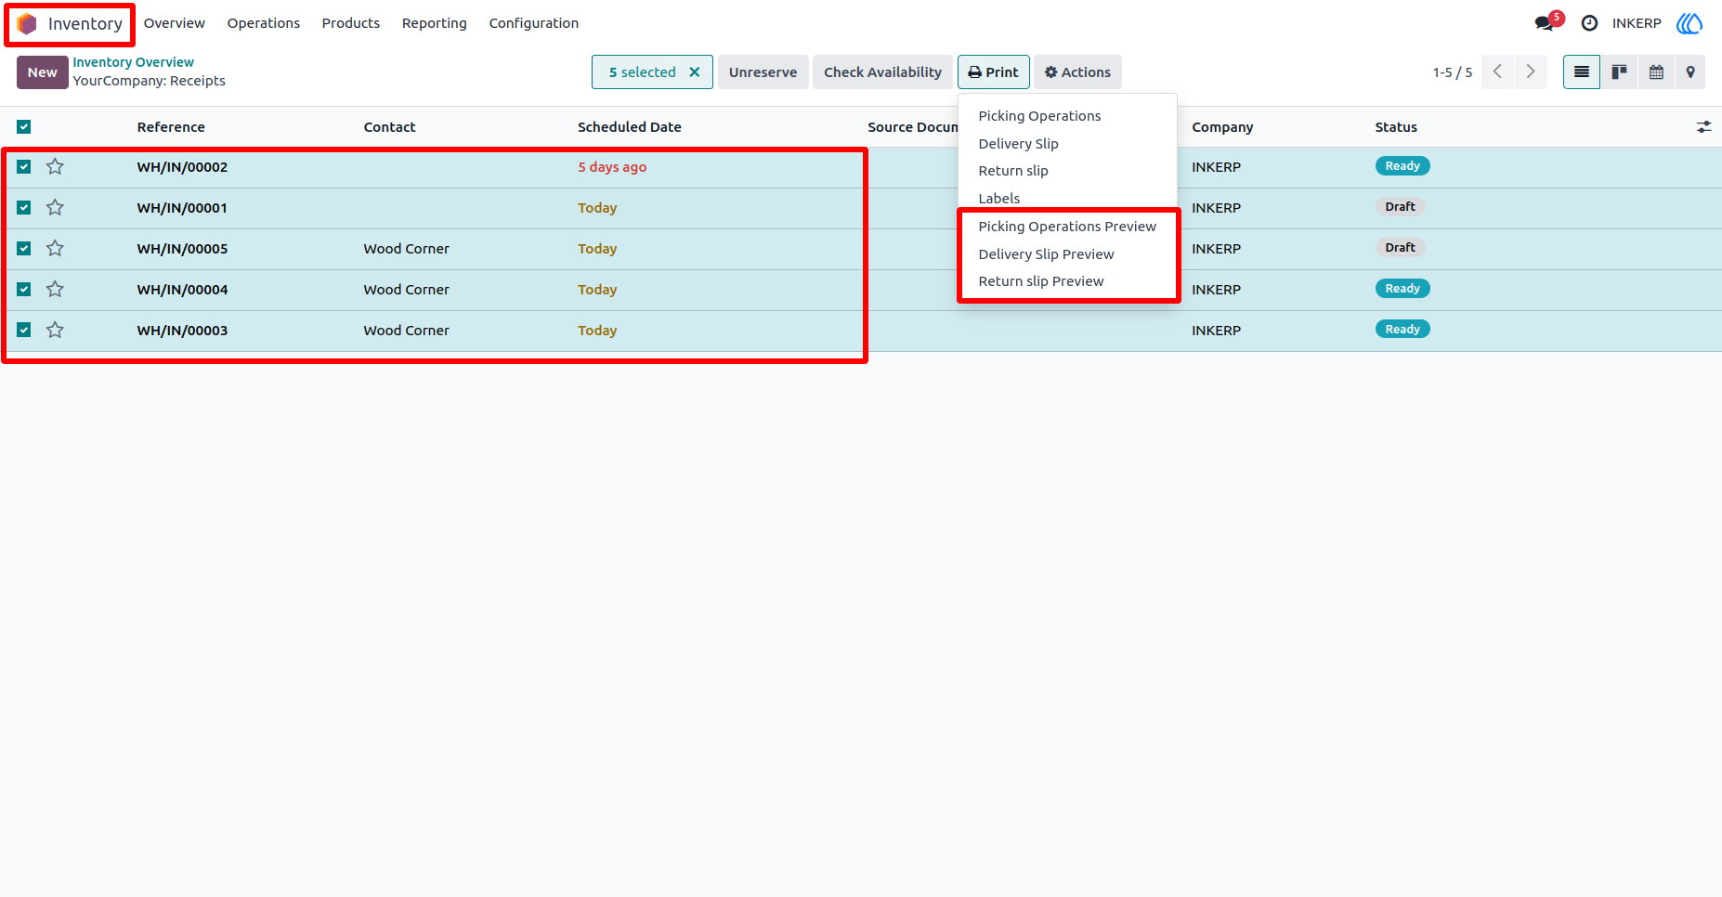
Task: Open the Products menu
Action: tap(351, 23)
